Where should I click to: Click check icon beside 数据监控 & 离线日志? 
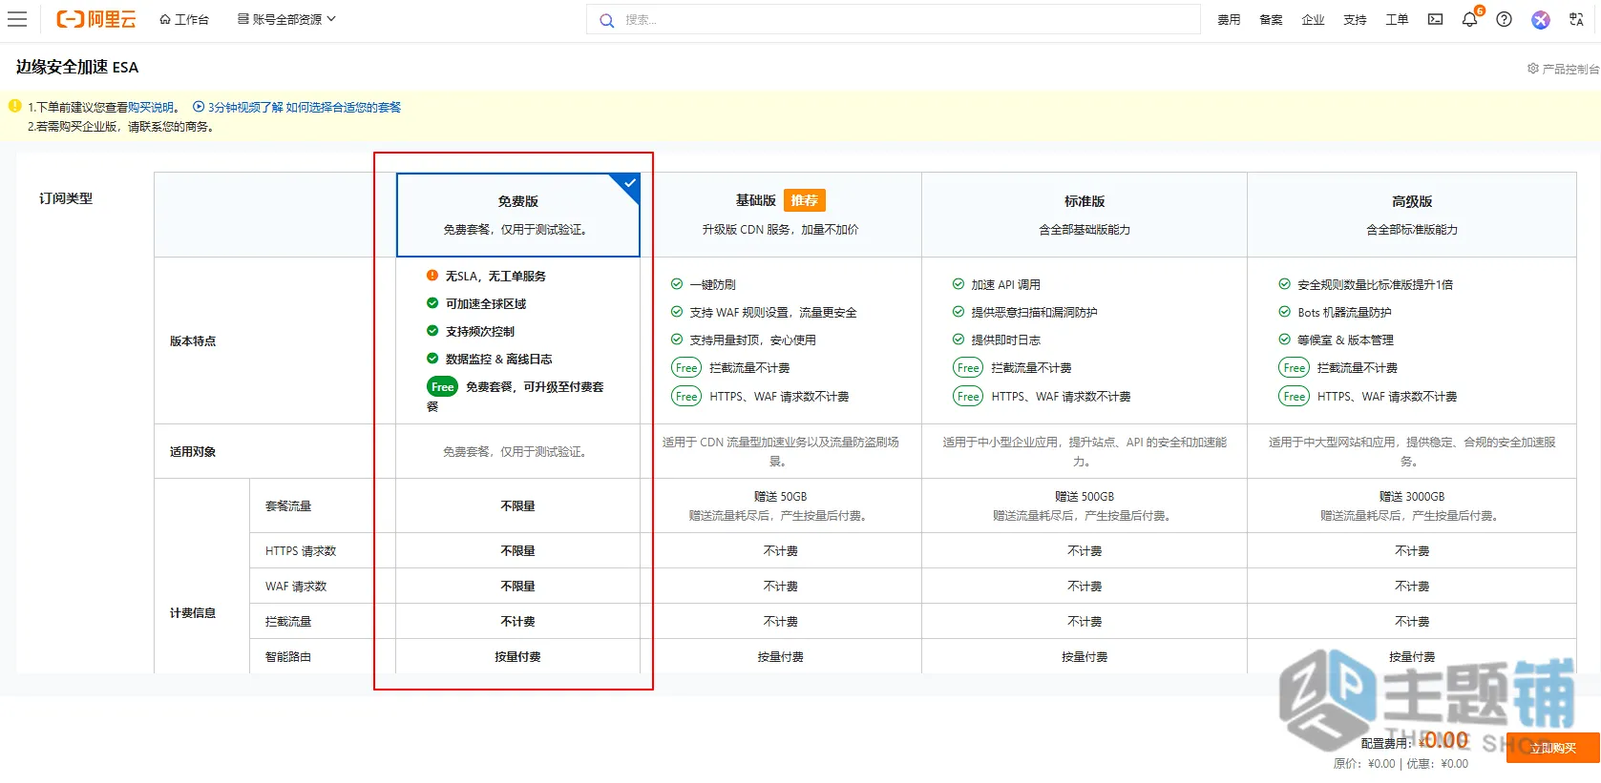[x=432, y=359]
